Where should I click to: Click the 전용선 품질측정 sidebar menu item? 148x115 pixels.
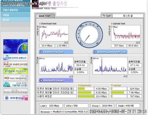click(x=15, y=10)
